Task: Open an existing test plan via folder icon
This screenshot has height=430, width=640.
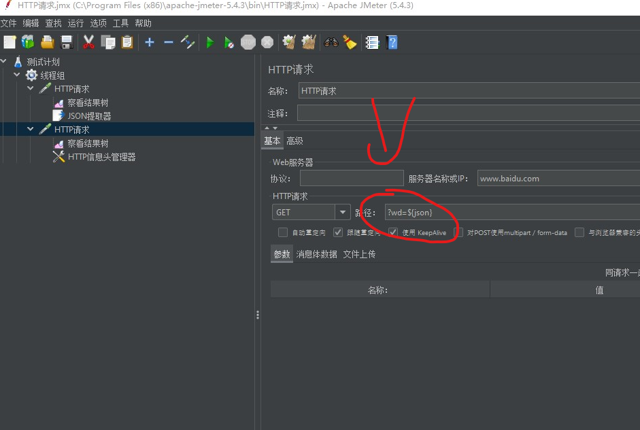Action: pos(46,42)
